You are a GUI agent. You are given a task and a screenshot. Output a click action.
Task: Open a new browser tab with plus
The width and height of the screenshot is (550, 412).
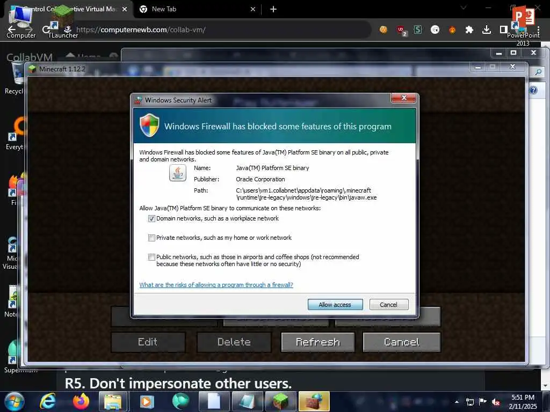pyautogui.click(x=273, y=10)
